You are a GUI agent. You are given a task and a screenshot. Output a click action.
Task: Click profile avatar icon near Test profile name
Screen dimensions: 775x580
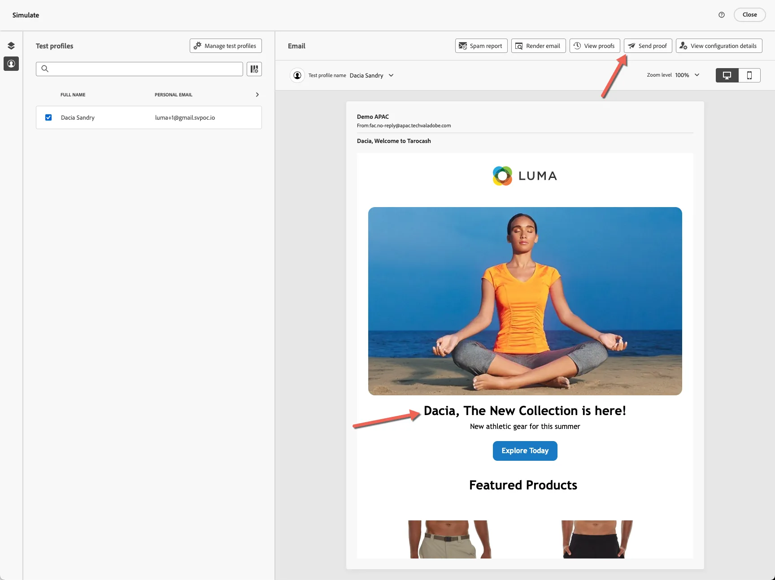[297, 75]
